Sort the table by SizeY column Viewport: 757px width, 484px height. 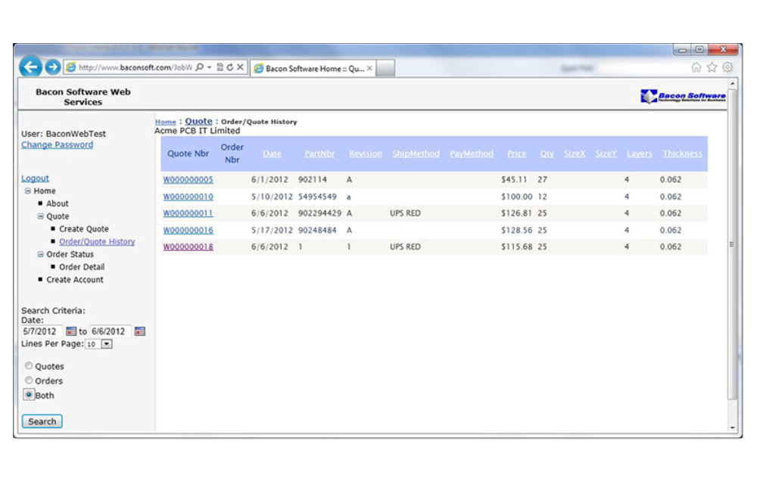pos(606,154)
